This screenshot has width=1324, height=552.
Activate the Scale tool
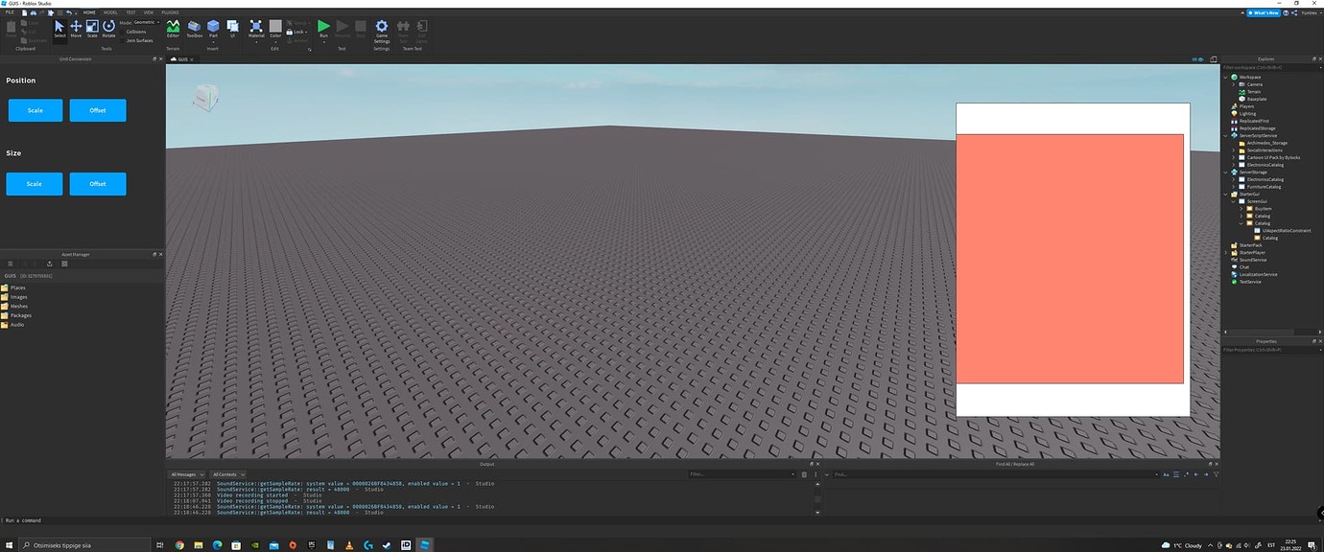pyautogui.click(x=92, y=29)
